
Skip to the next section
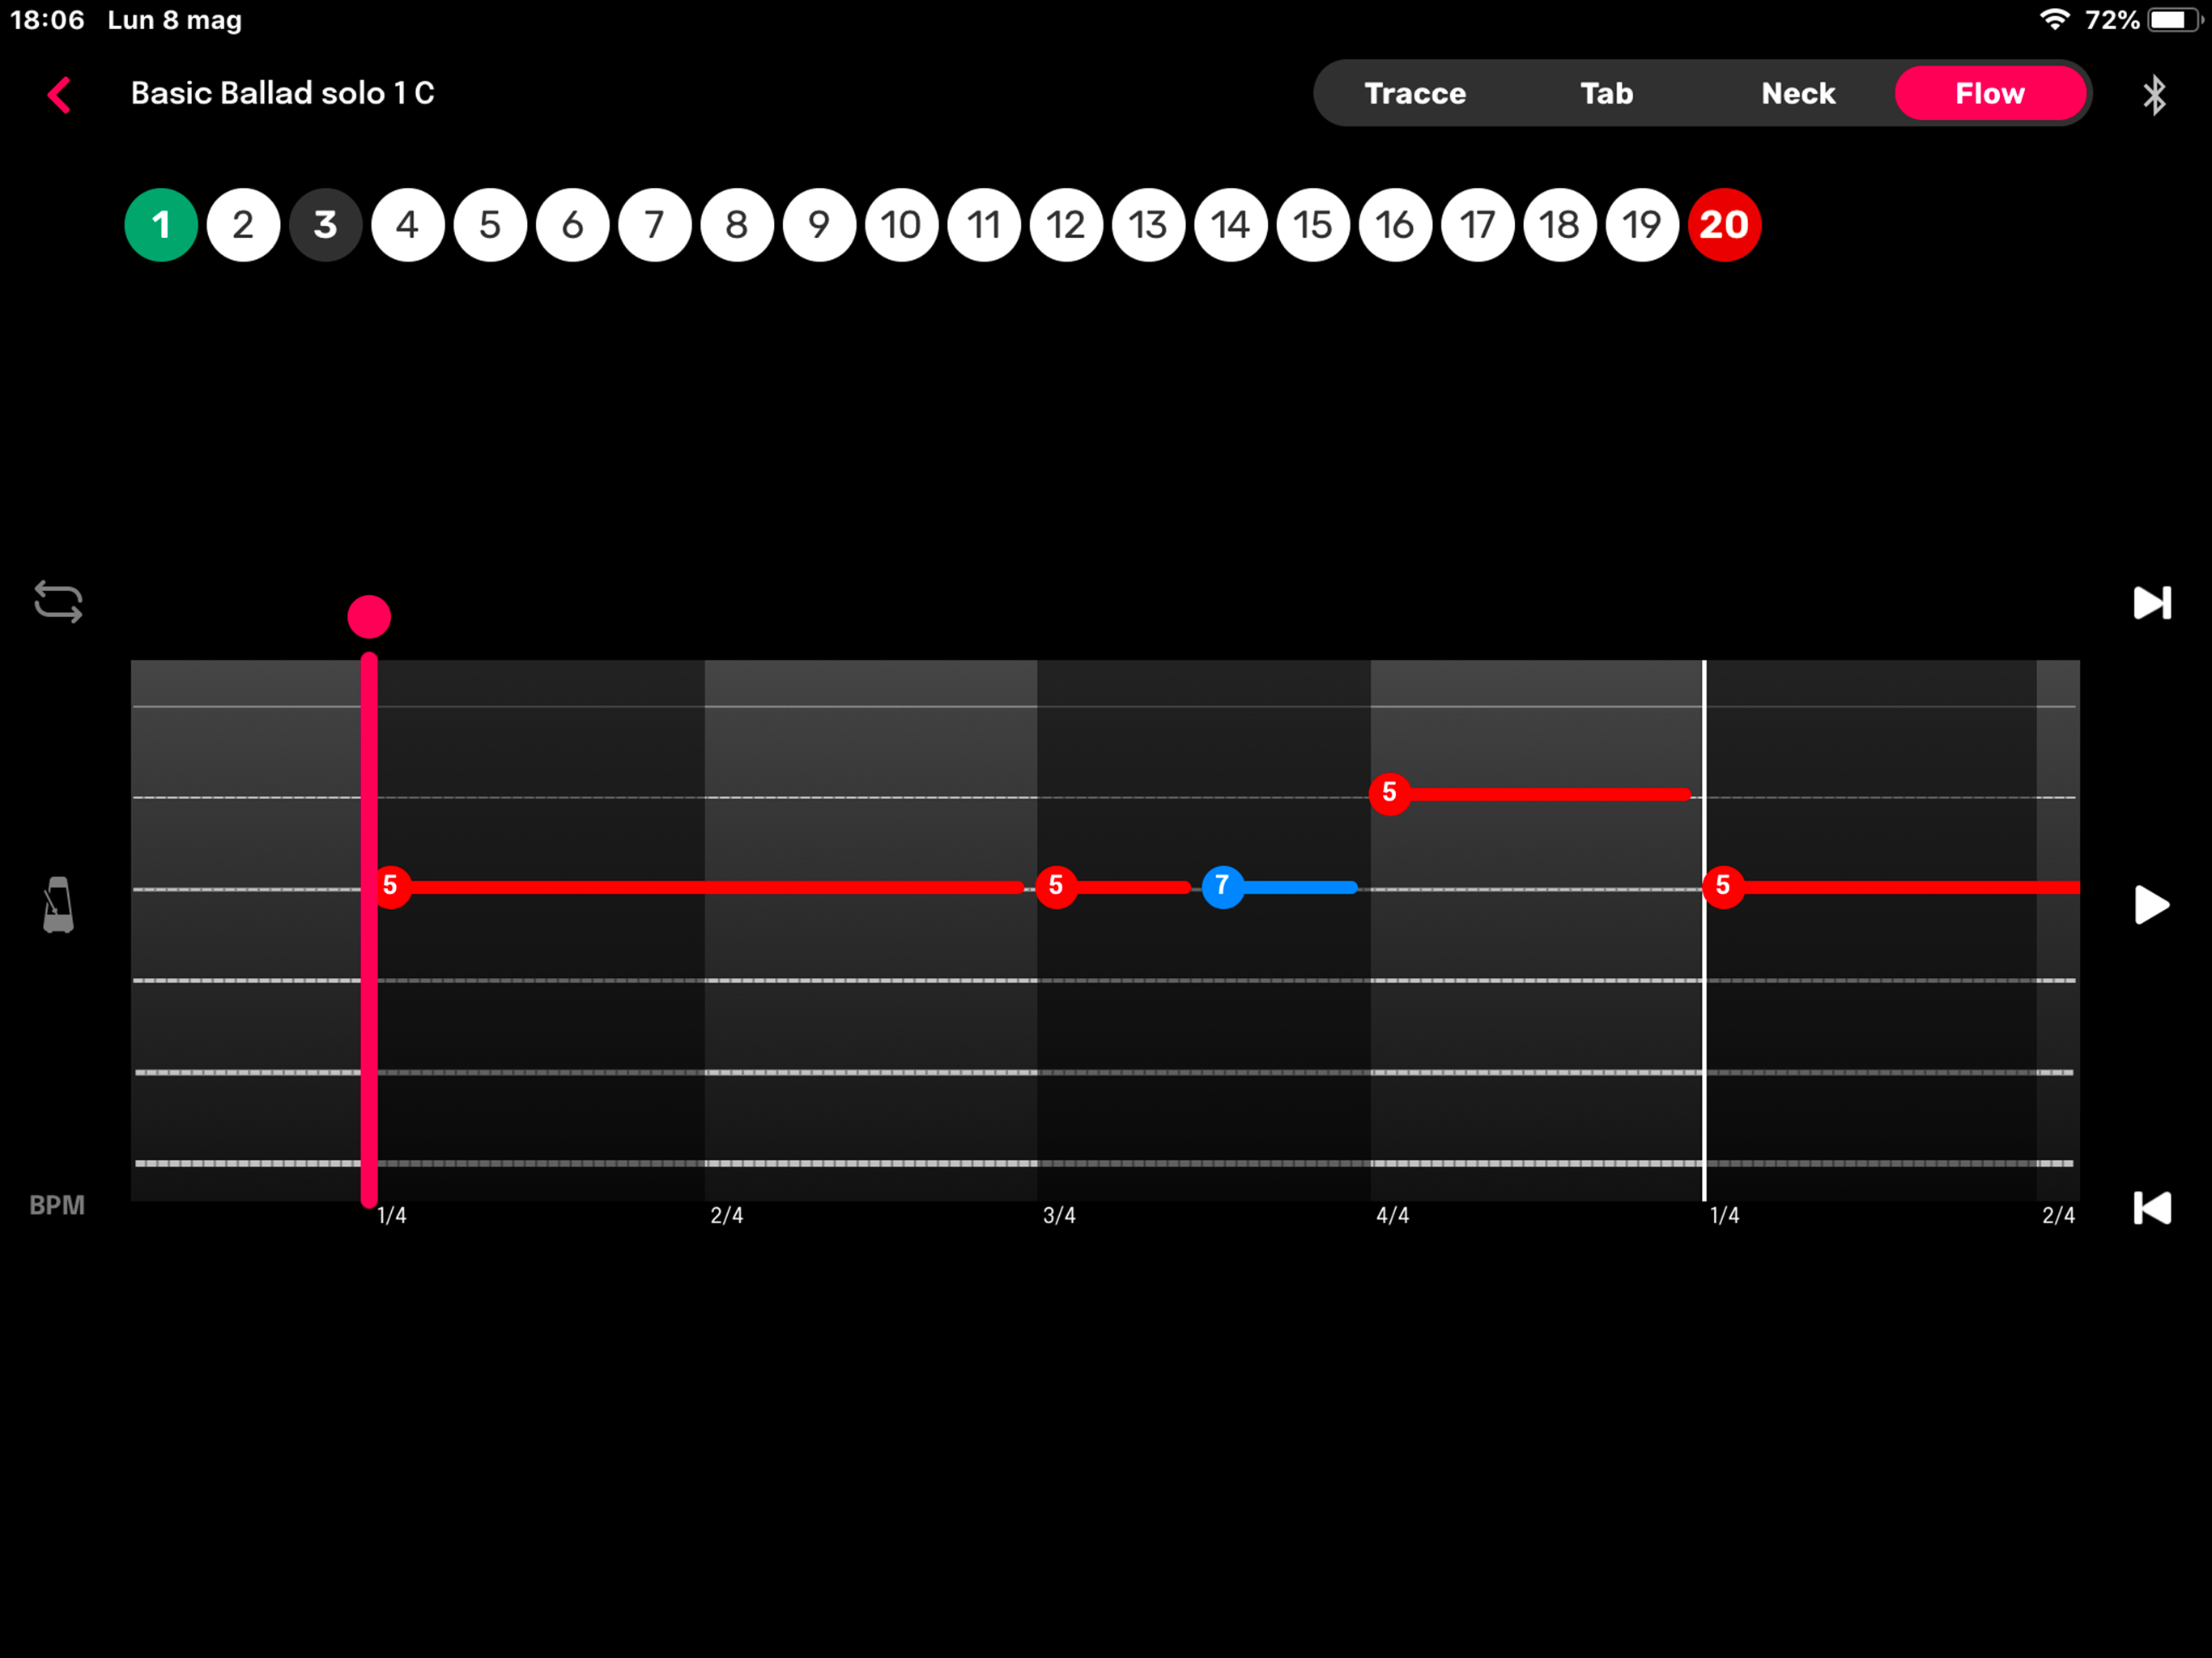click(2151, 602)
